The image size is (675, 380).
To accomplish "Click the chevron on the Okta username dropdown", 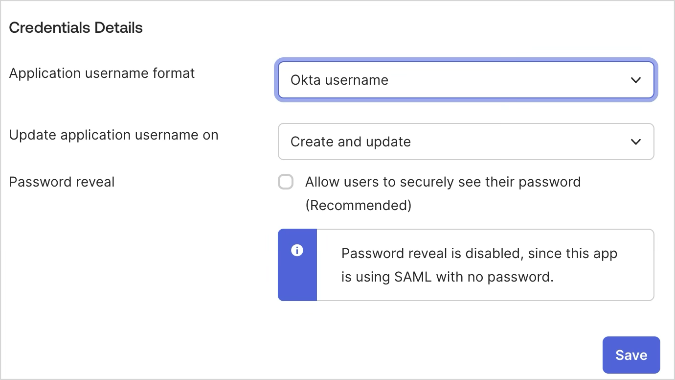I will coord(636,80).
